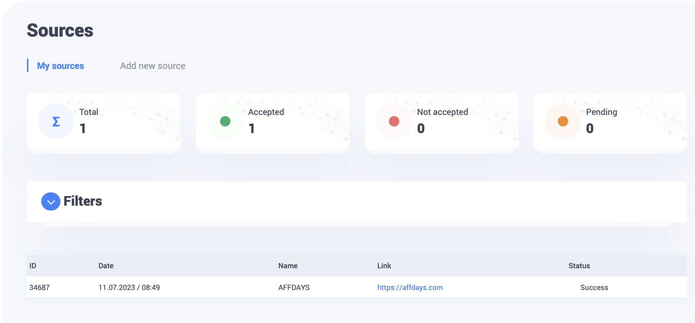
Task: Open the https://affdays.com link
Action: pyautogui.click(x=410, y=287)
